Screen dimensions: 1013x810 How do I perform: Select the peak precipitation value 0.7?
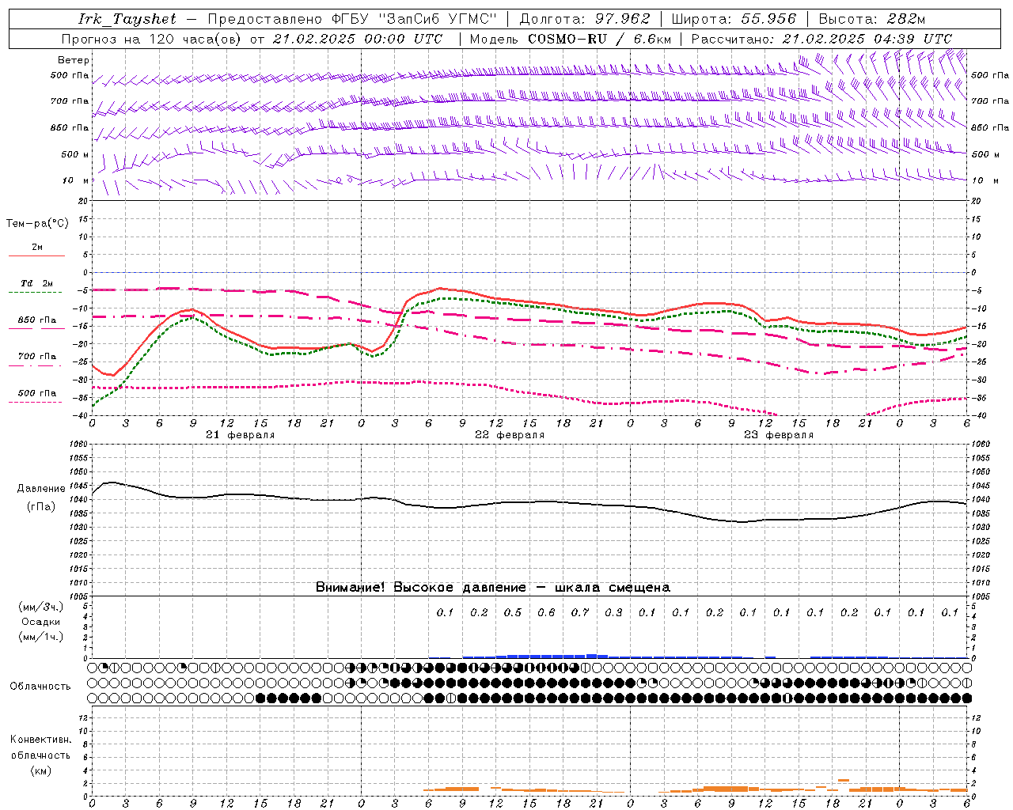(x=580, y=613)
